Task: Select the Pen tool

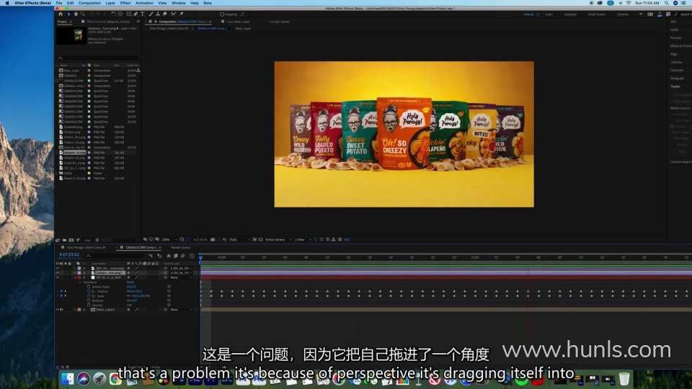Action: (136, 14)
